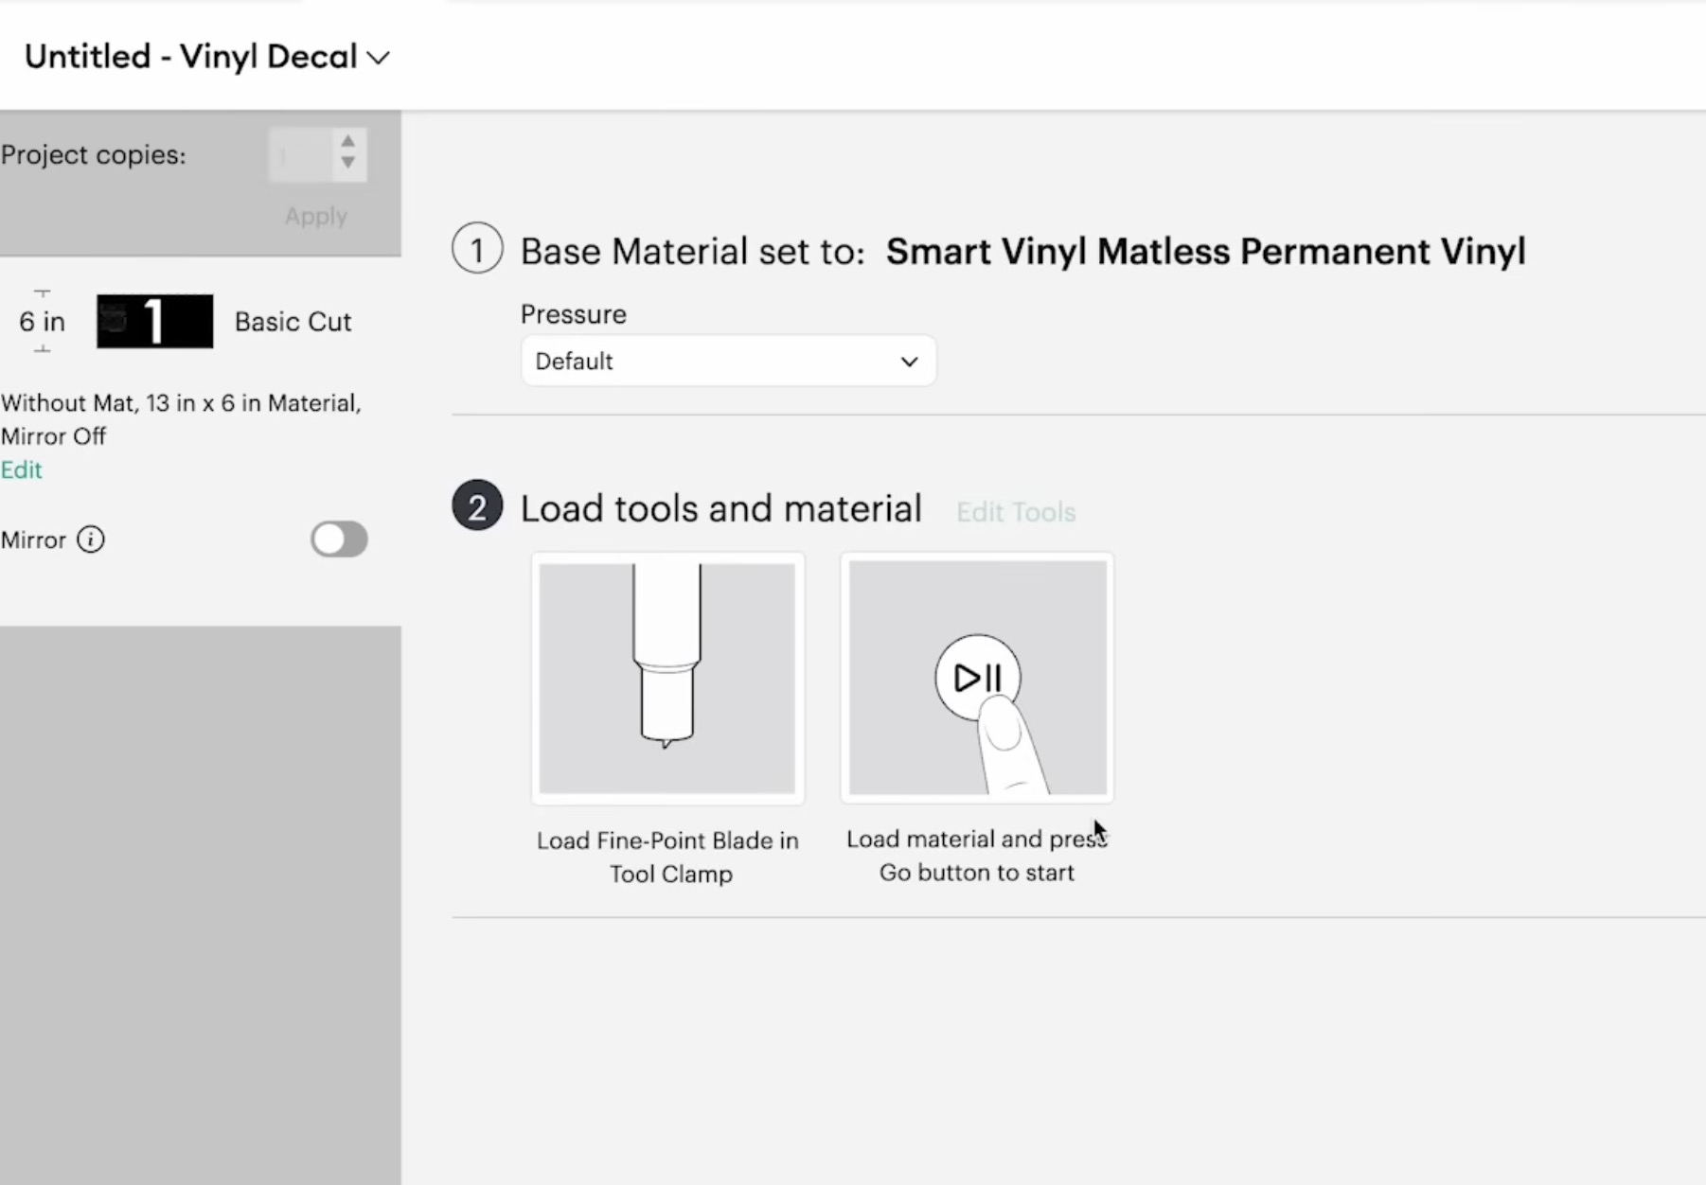
Task: Toggle the Mirror switch on
Action: pyautogui.click(x=339, y=539)
